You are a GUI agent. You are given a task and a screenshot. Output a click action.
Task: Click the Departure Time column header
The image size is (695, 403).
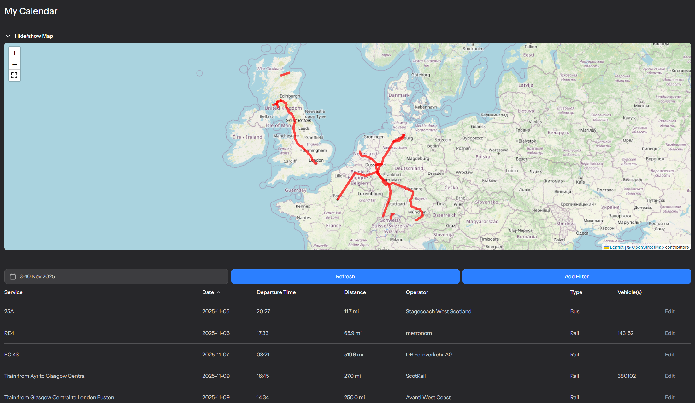[x=276, y=292]
